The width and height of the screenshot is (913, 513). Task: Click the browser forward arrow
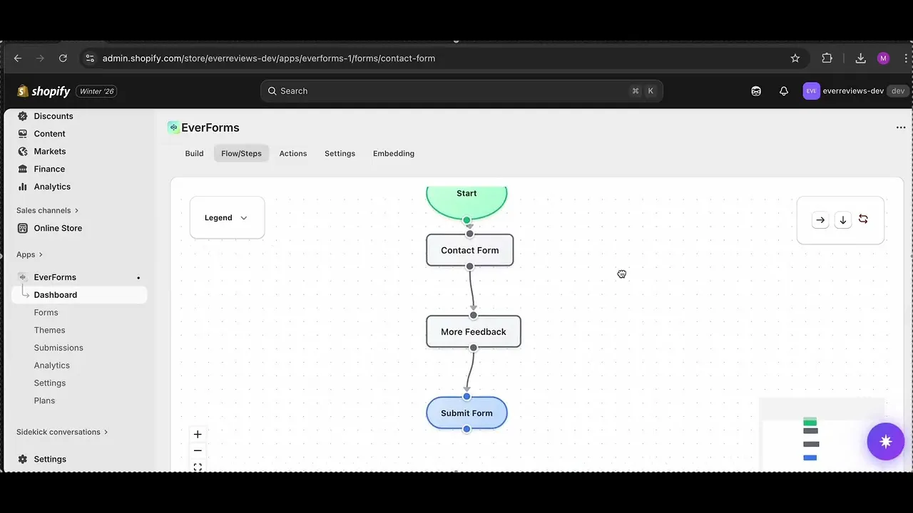click(40, 58)
